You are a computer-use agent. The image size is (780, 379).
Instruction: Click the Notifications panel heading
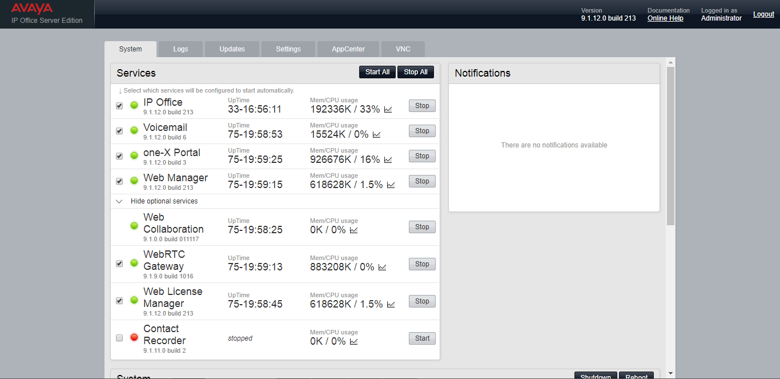click(x=483, y=73)
